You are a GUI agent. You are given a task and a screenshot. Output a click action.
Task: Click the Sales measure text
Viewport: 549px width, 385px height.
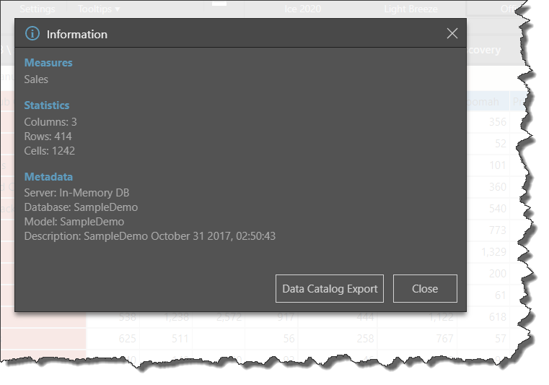(x=36, y=79)
